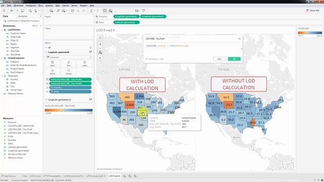Click the Show Me button
The width and height of the screenshot is (324, 182).
(313, 11)
